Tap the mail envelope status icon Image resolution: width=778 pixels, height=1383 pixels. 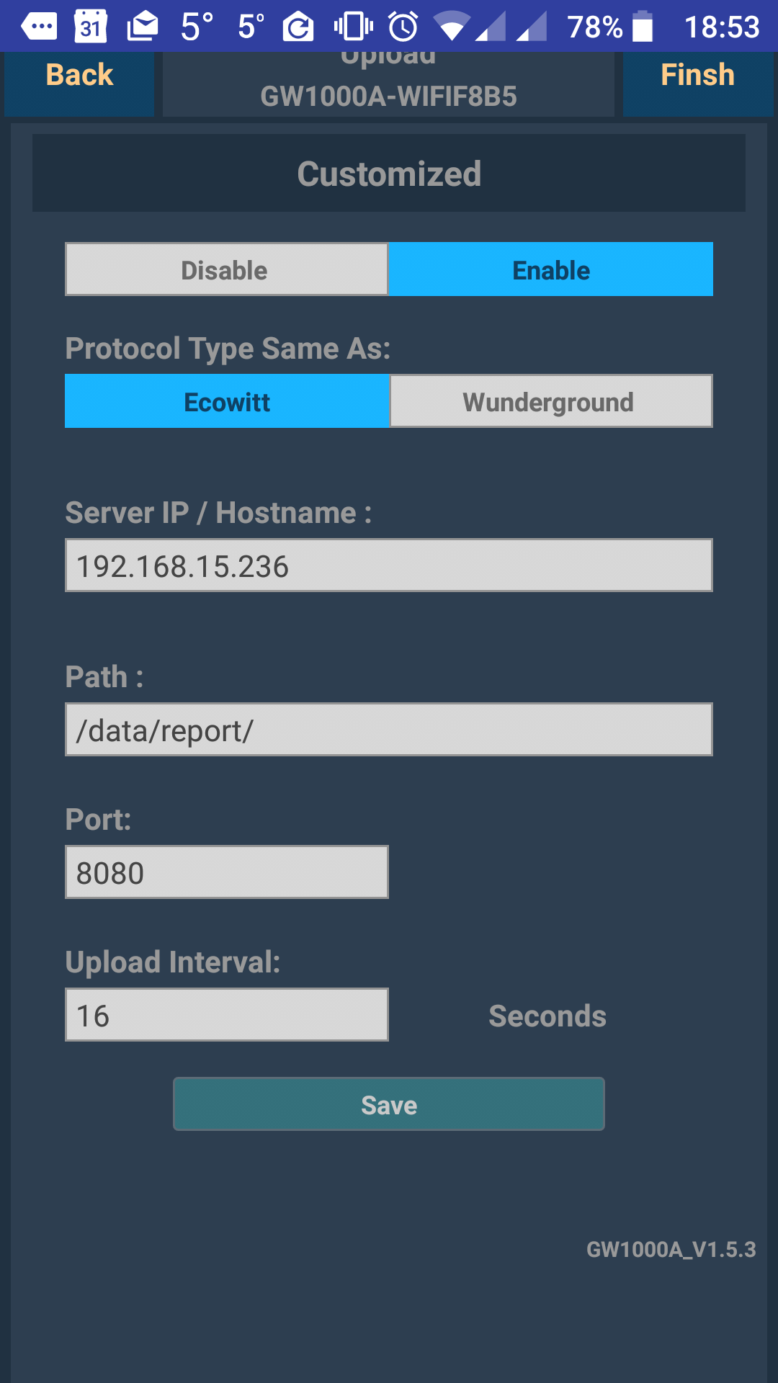(x=143, y=27)
